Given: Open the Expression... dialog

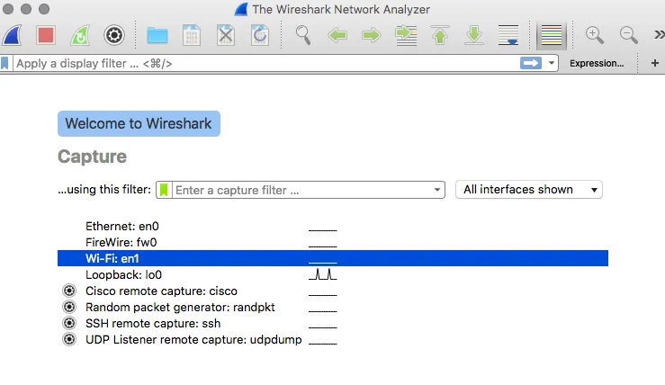Looking at the screenshot, I should click(597, 63).
